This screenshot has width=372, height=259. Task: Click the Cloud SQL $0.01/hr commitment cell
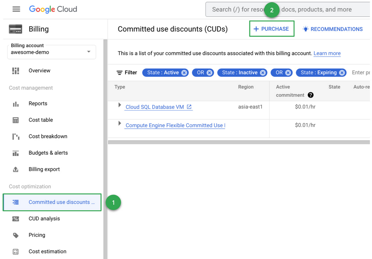pyautogui.click(x=305, y=107)
